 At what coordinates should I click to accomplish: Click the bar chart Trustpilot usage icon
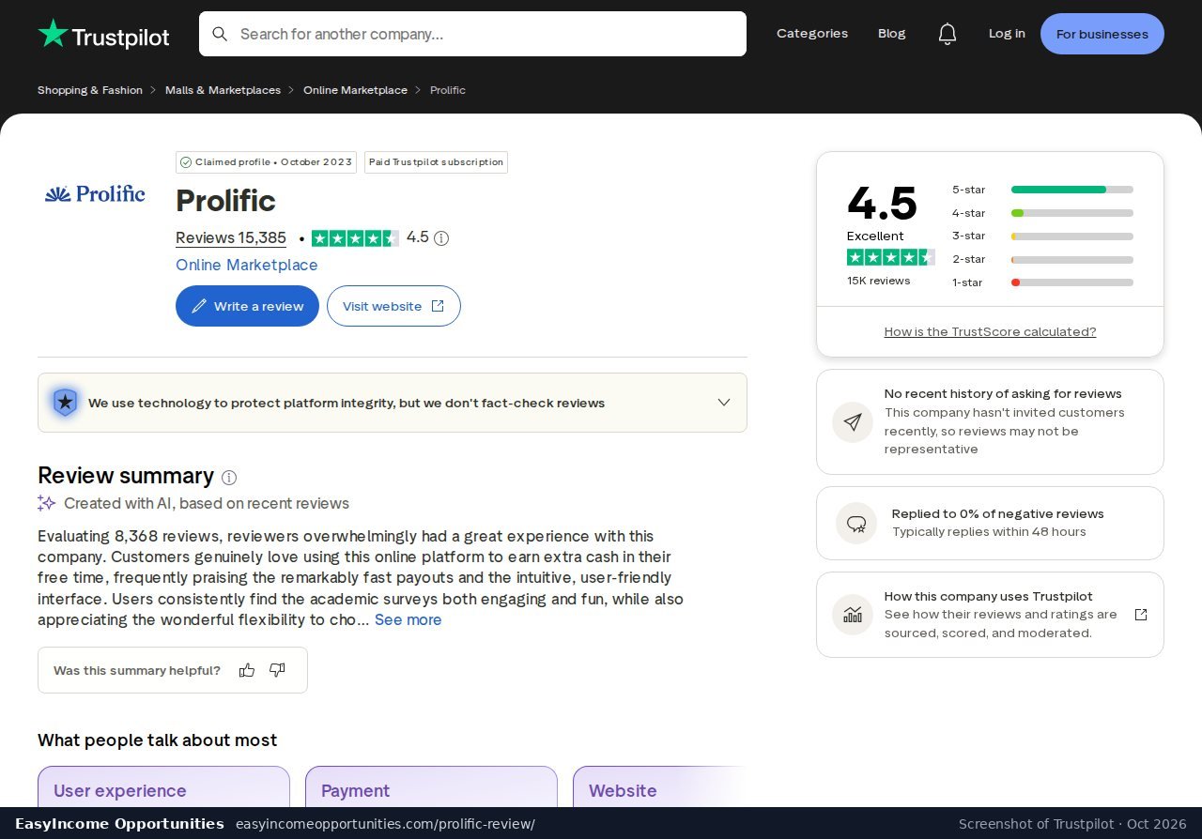853,615
